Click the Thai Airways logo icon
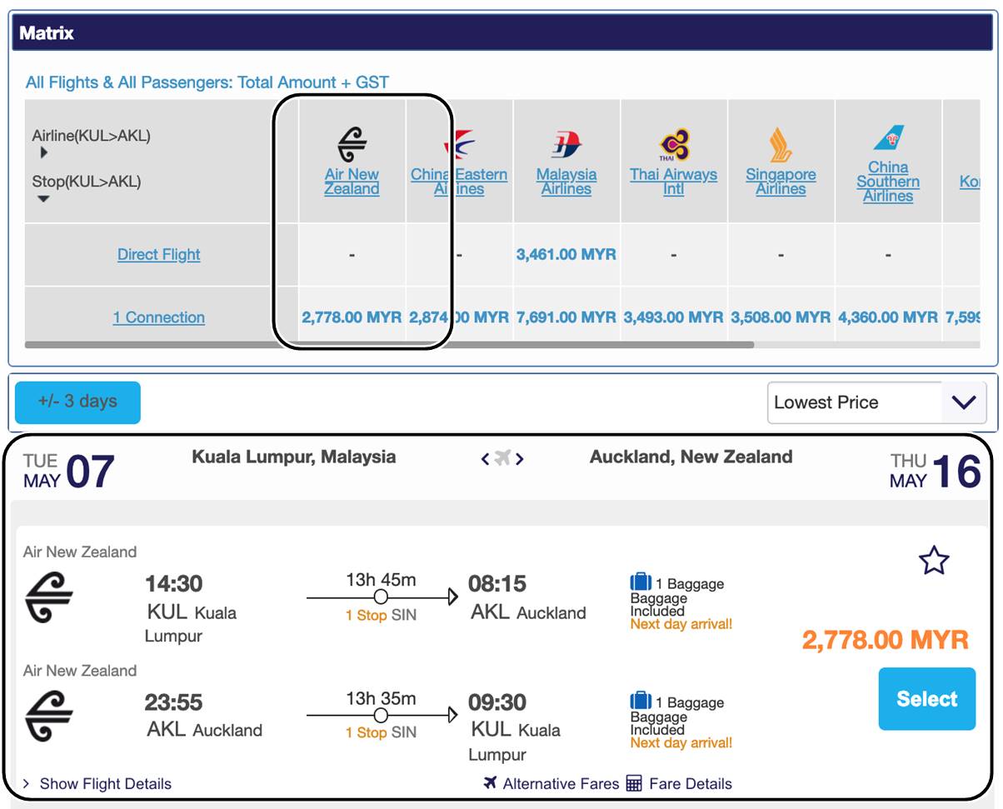The width and height of the screenshot is (1003, 809). [673, 145]
